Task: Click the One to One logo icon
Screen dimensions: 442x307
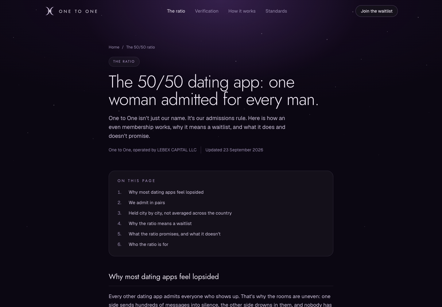Action: [49, 11]
